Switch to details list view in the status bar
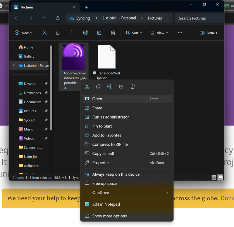234x227 pixels. 214,177
